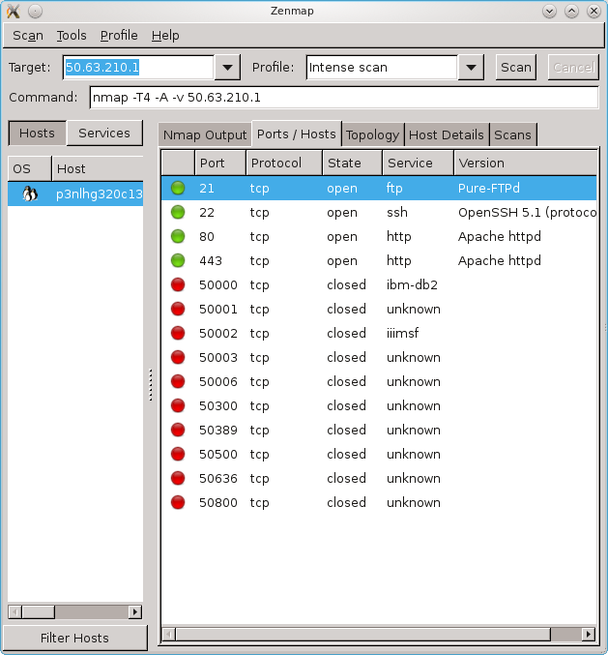Click port number 50636 in the table
The image size is (608, 655).
[x=217, y=478]
